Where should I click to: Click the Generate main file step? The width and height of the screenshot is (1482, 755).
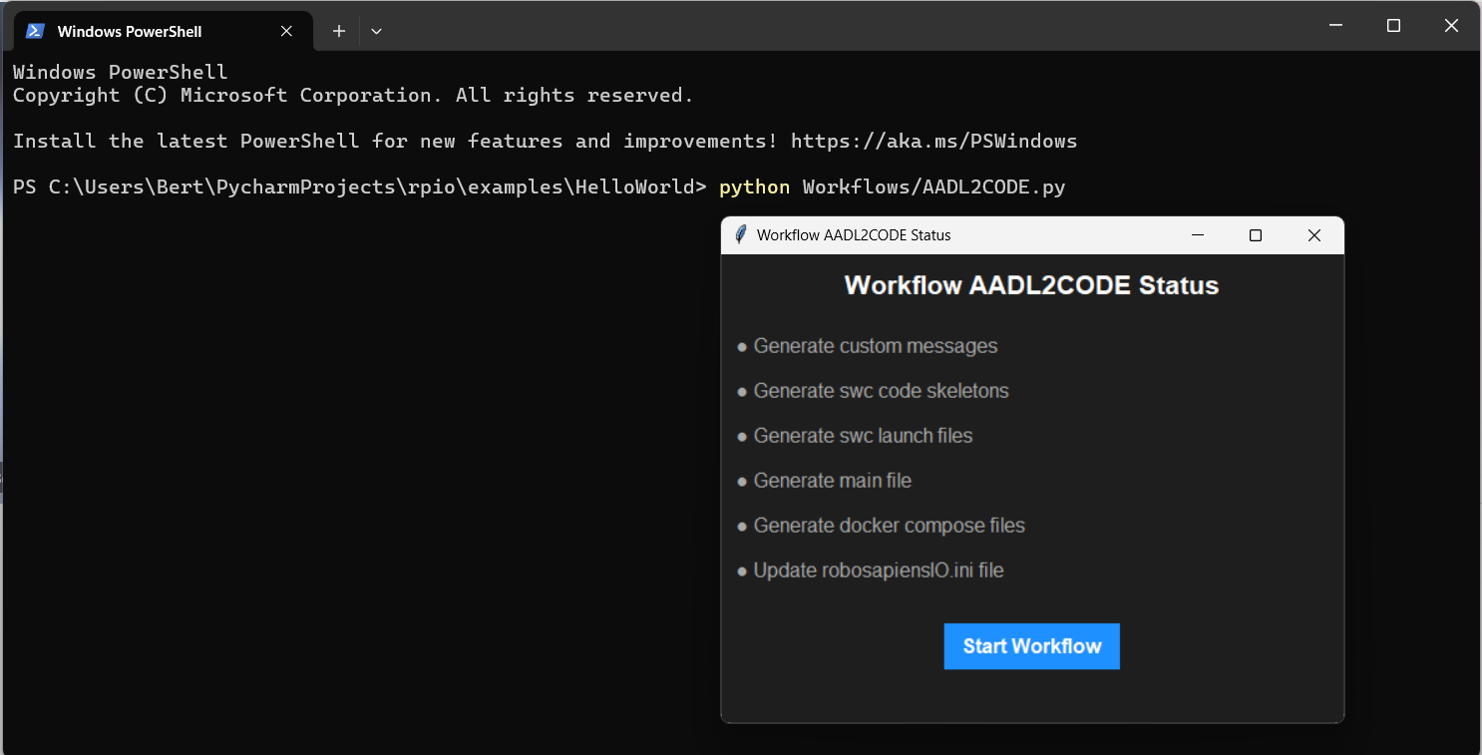pyautogui.click(x=832, y=481)
